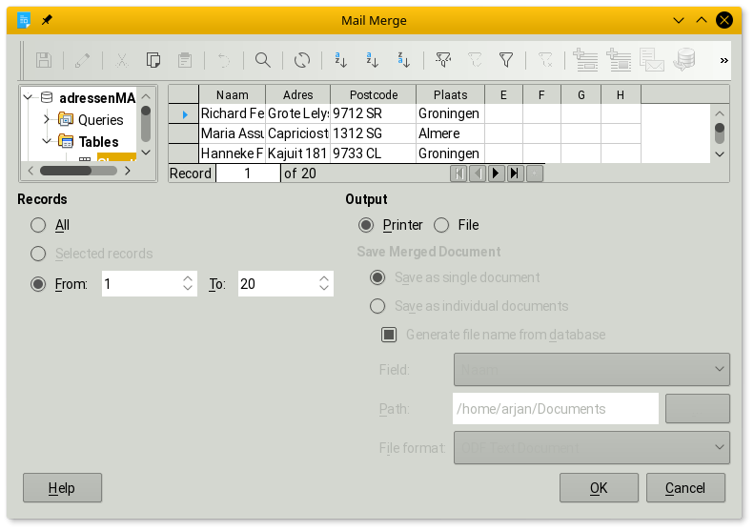Open the Standard Filter funnel icon
This screenshot has width=754, height=531.
pos(507,60)
